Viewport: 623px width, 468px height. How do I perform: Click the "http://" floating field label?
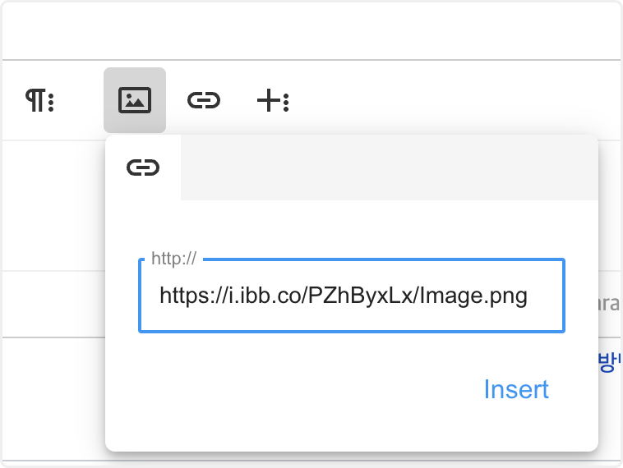pyautogui.click(x=173, y=259)
